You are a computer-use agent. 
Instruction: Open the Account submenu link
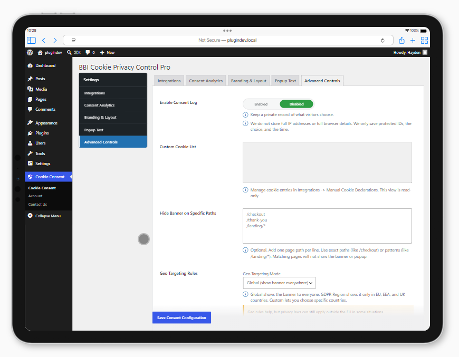pos(35,196)
